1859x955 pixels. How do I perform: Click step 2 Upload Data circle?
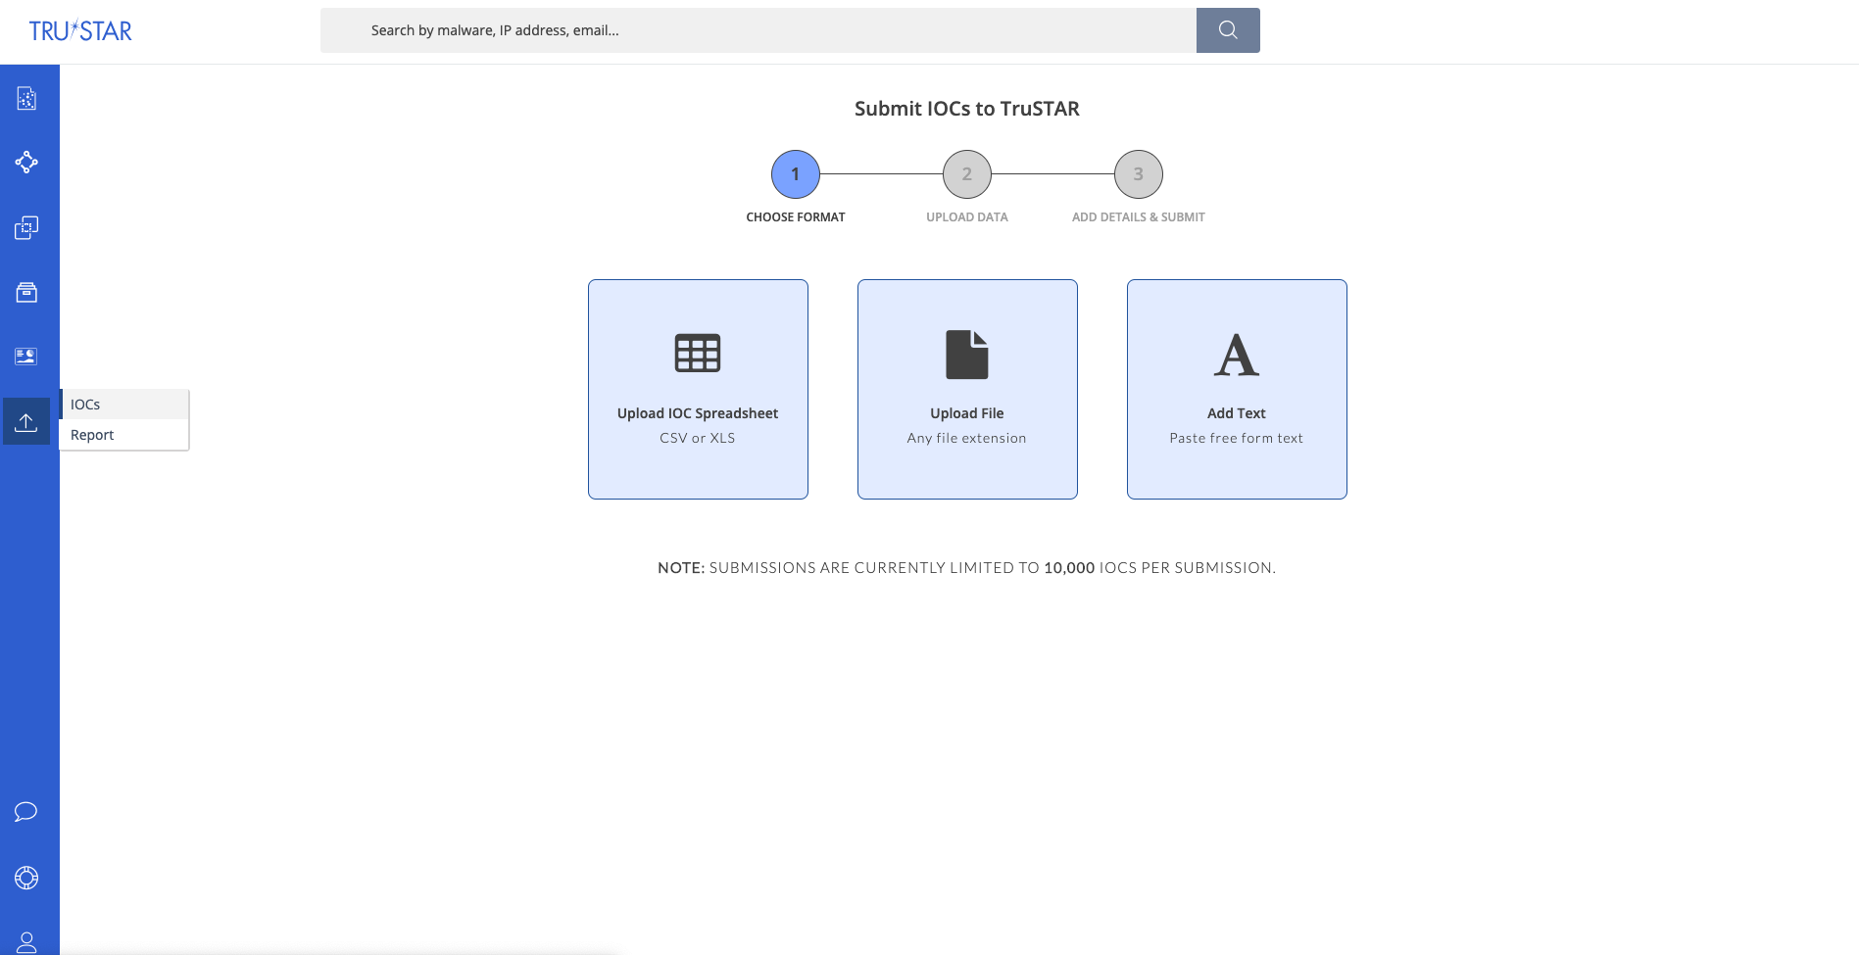(967, 174)
